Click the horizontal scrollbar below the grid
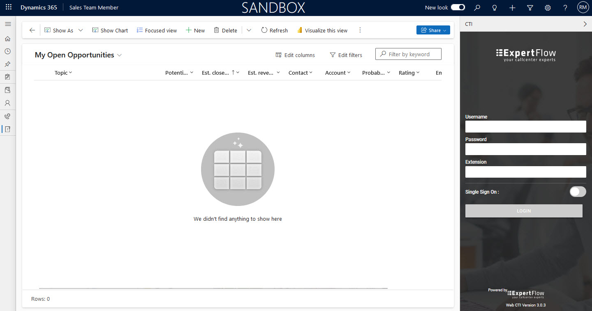This screenshot has height=311, width=592. point(213,288)
